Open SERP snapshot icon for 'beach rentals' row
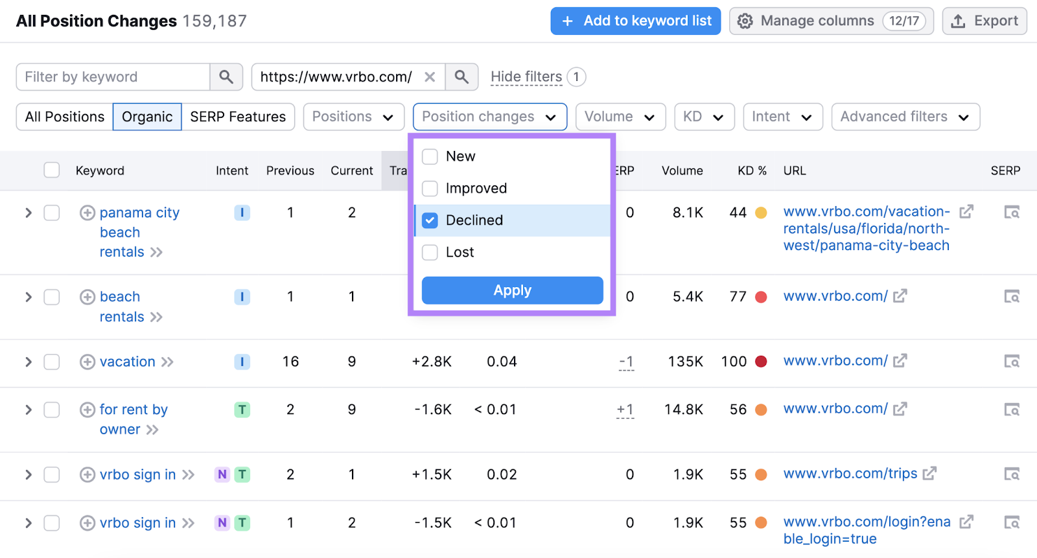This screenshot has width=1037, height=558. (x=1011, y=297)
